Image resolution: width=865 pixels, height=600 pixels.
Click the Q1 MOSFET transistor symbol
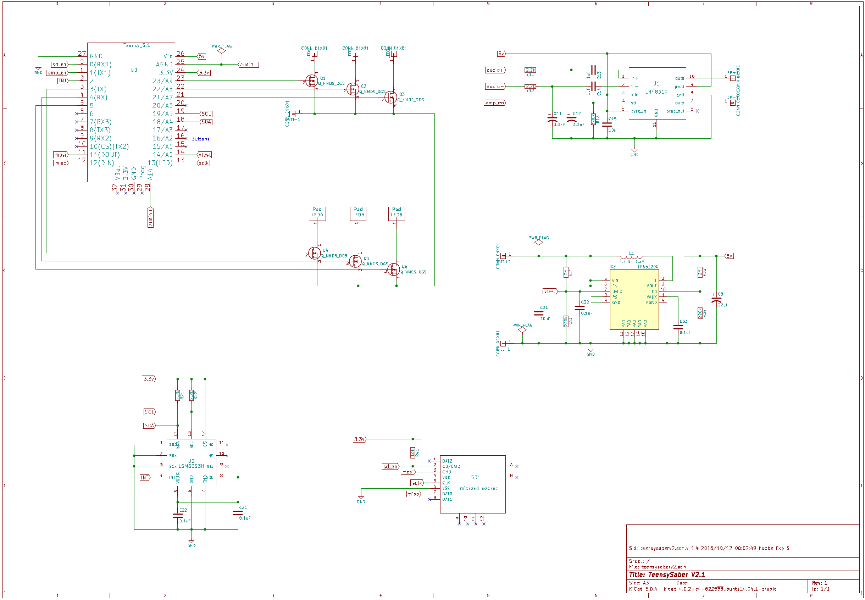click(311, 80)
